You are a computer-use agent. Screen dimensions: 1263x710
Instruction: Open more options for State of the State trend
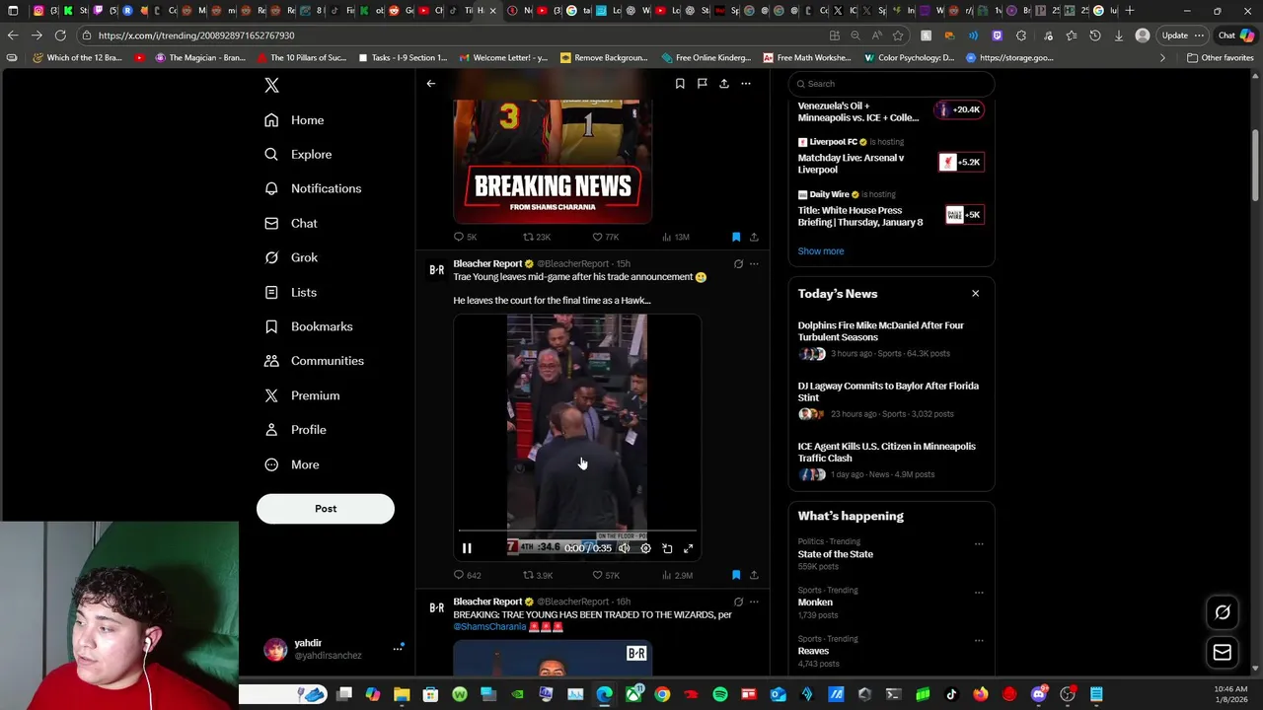point(979,543)
